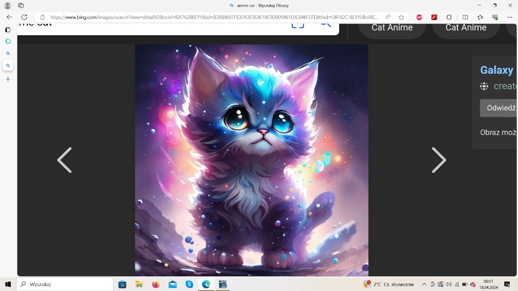Click the Windows Wyszukaj search box
Image resolution: width=518 pixels, height=291 pixels.
[x=65, y=284]
